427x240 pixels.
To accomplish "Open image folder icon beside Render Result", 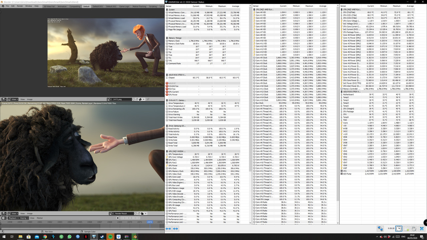I will point(142,214).
